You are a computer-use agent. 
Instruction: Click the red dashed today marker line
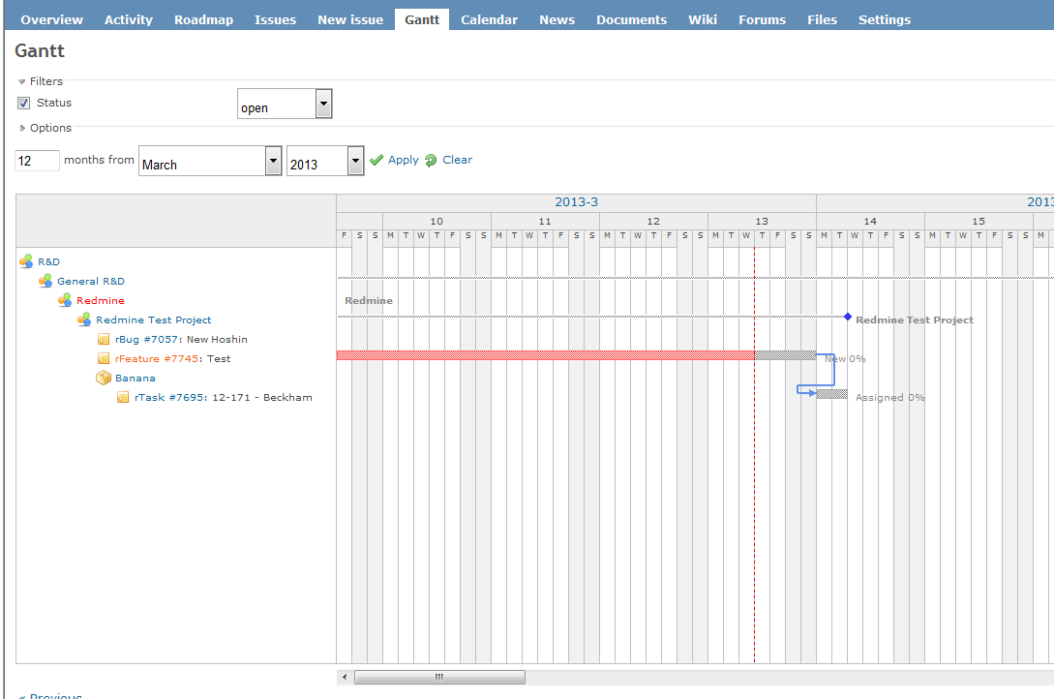(754, 455)
